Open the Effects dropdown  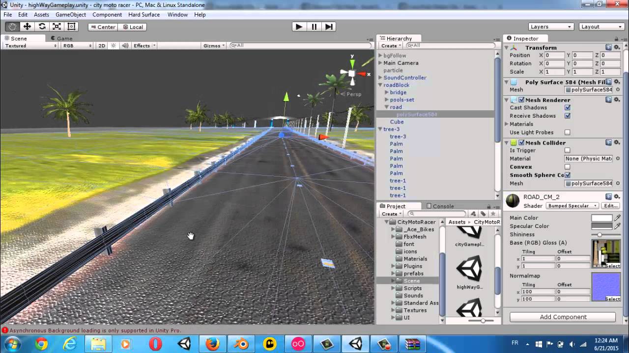pyautogui.click(x=144, y=46)
